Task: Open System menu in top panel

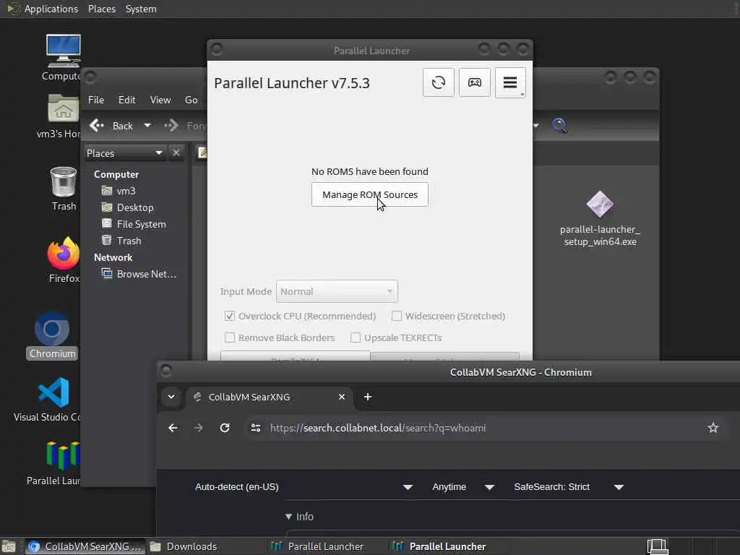Action: point(141,9)
